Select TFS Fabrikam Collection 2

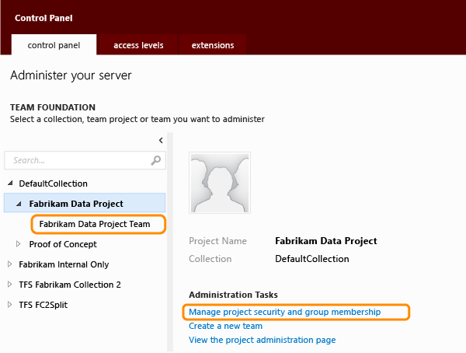tap(70, 285)
